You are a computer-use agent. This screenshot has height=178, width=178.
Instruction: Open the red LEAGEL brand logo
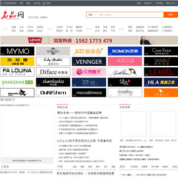(161, 72)
